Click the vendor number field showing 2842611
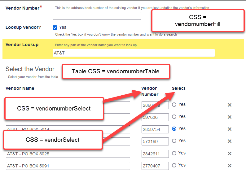Viewport: 246px width, 173px height. pos(155,154)
